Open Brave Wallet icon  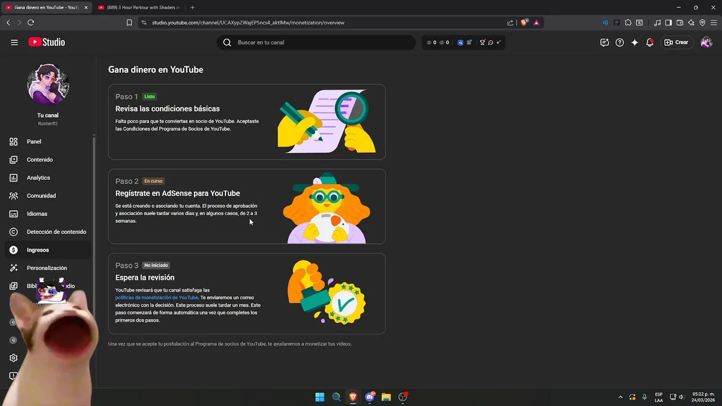[x=680, y=23]
